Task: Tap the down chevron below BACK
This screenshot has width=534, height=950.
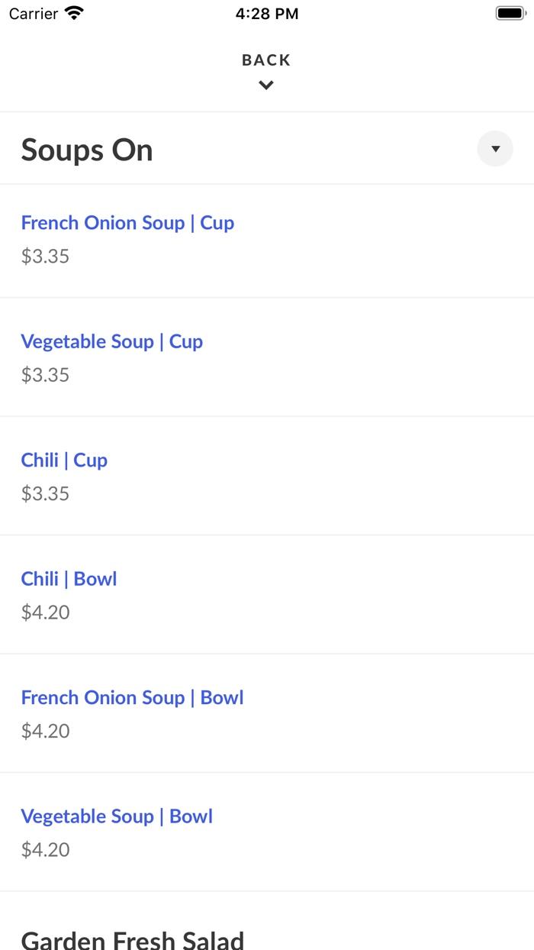Action: [266, 86]
